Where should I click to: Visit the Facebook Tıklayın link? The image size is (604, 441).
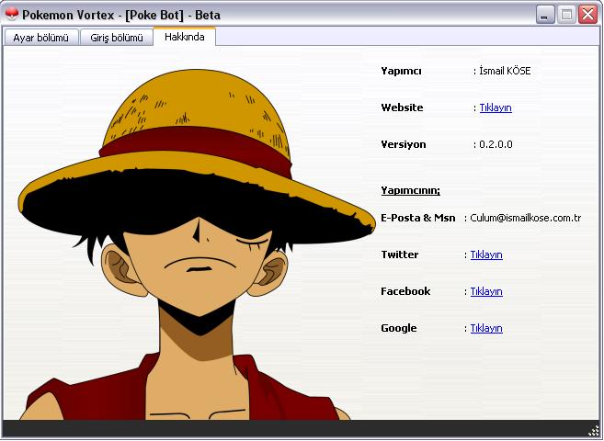[x=486, y=291]
